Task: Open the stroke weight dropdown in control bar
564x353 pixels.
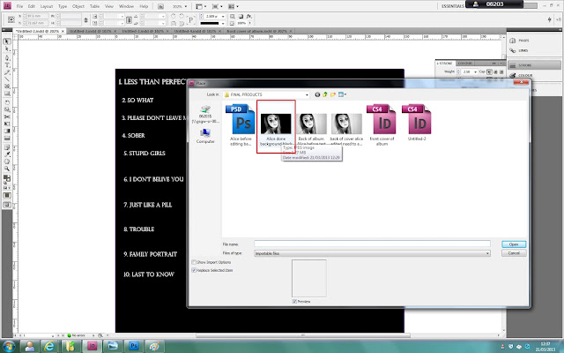Action: (x=223, y=17)
